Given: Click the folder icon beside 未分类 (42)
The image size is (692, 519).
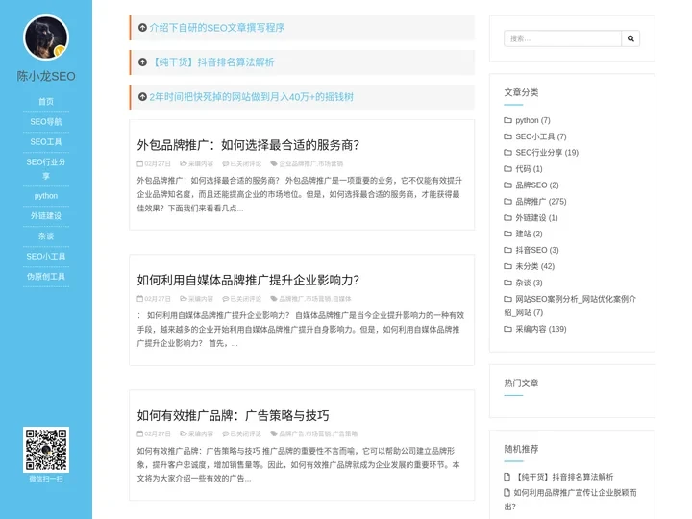Looking at the screenshot, I should (508, 266).
